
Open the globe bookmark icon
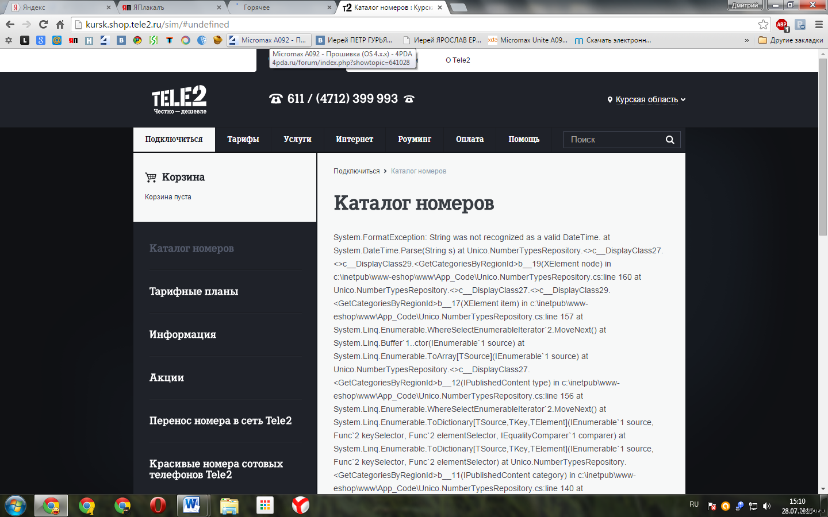[x=202, y=40]
